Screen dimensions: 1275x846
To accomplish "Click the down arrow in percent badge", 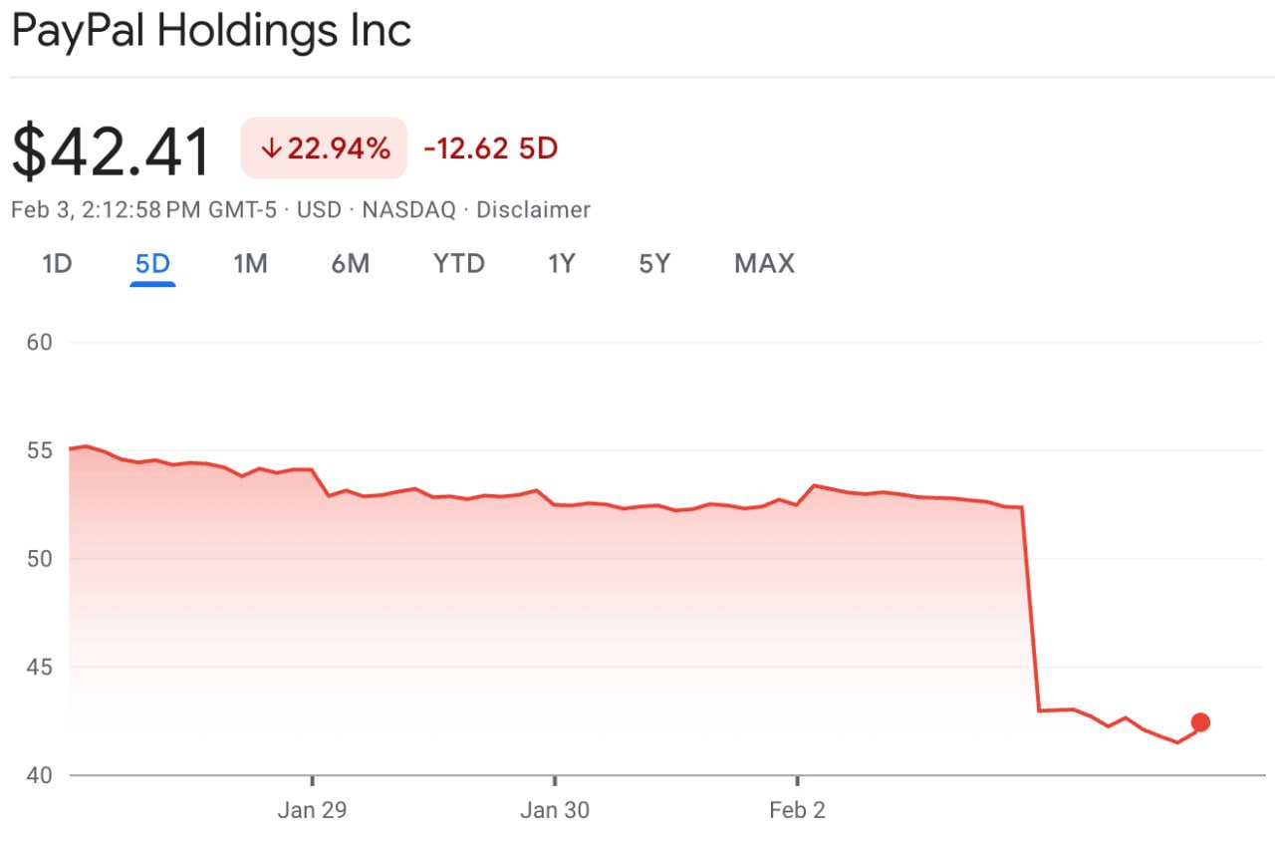I will (270, 148).
